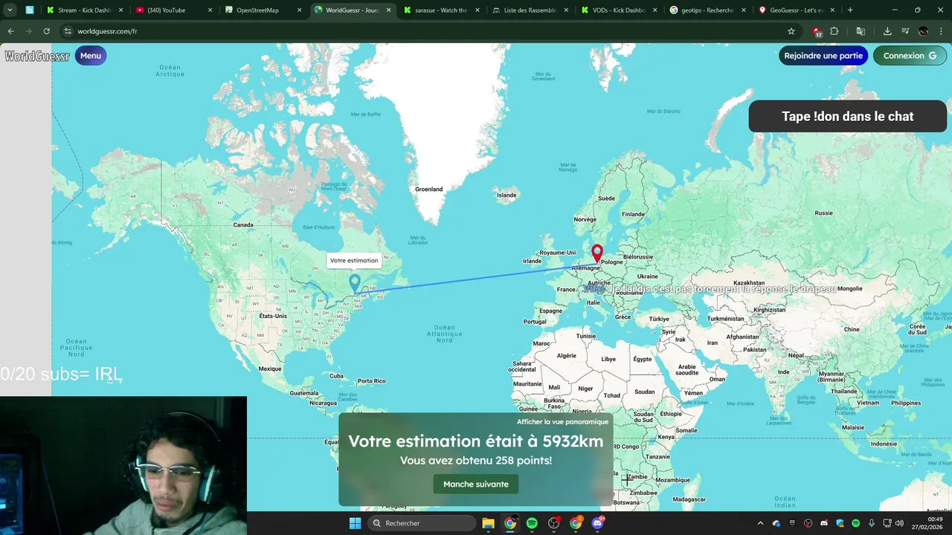Open a new browser tab

point(850,10)
